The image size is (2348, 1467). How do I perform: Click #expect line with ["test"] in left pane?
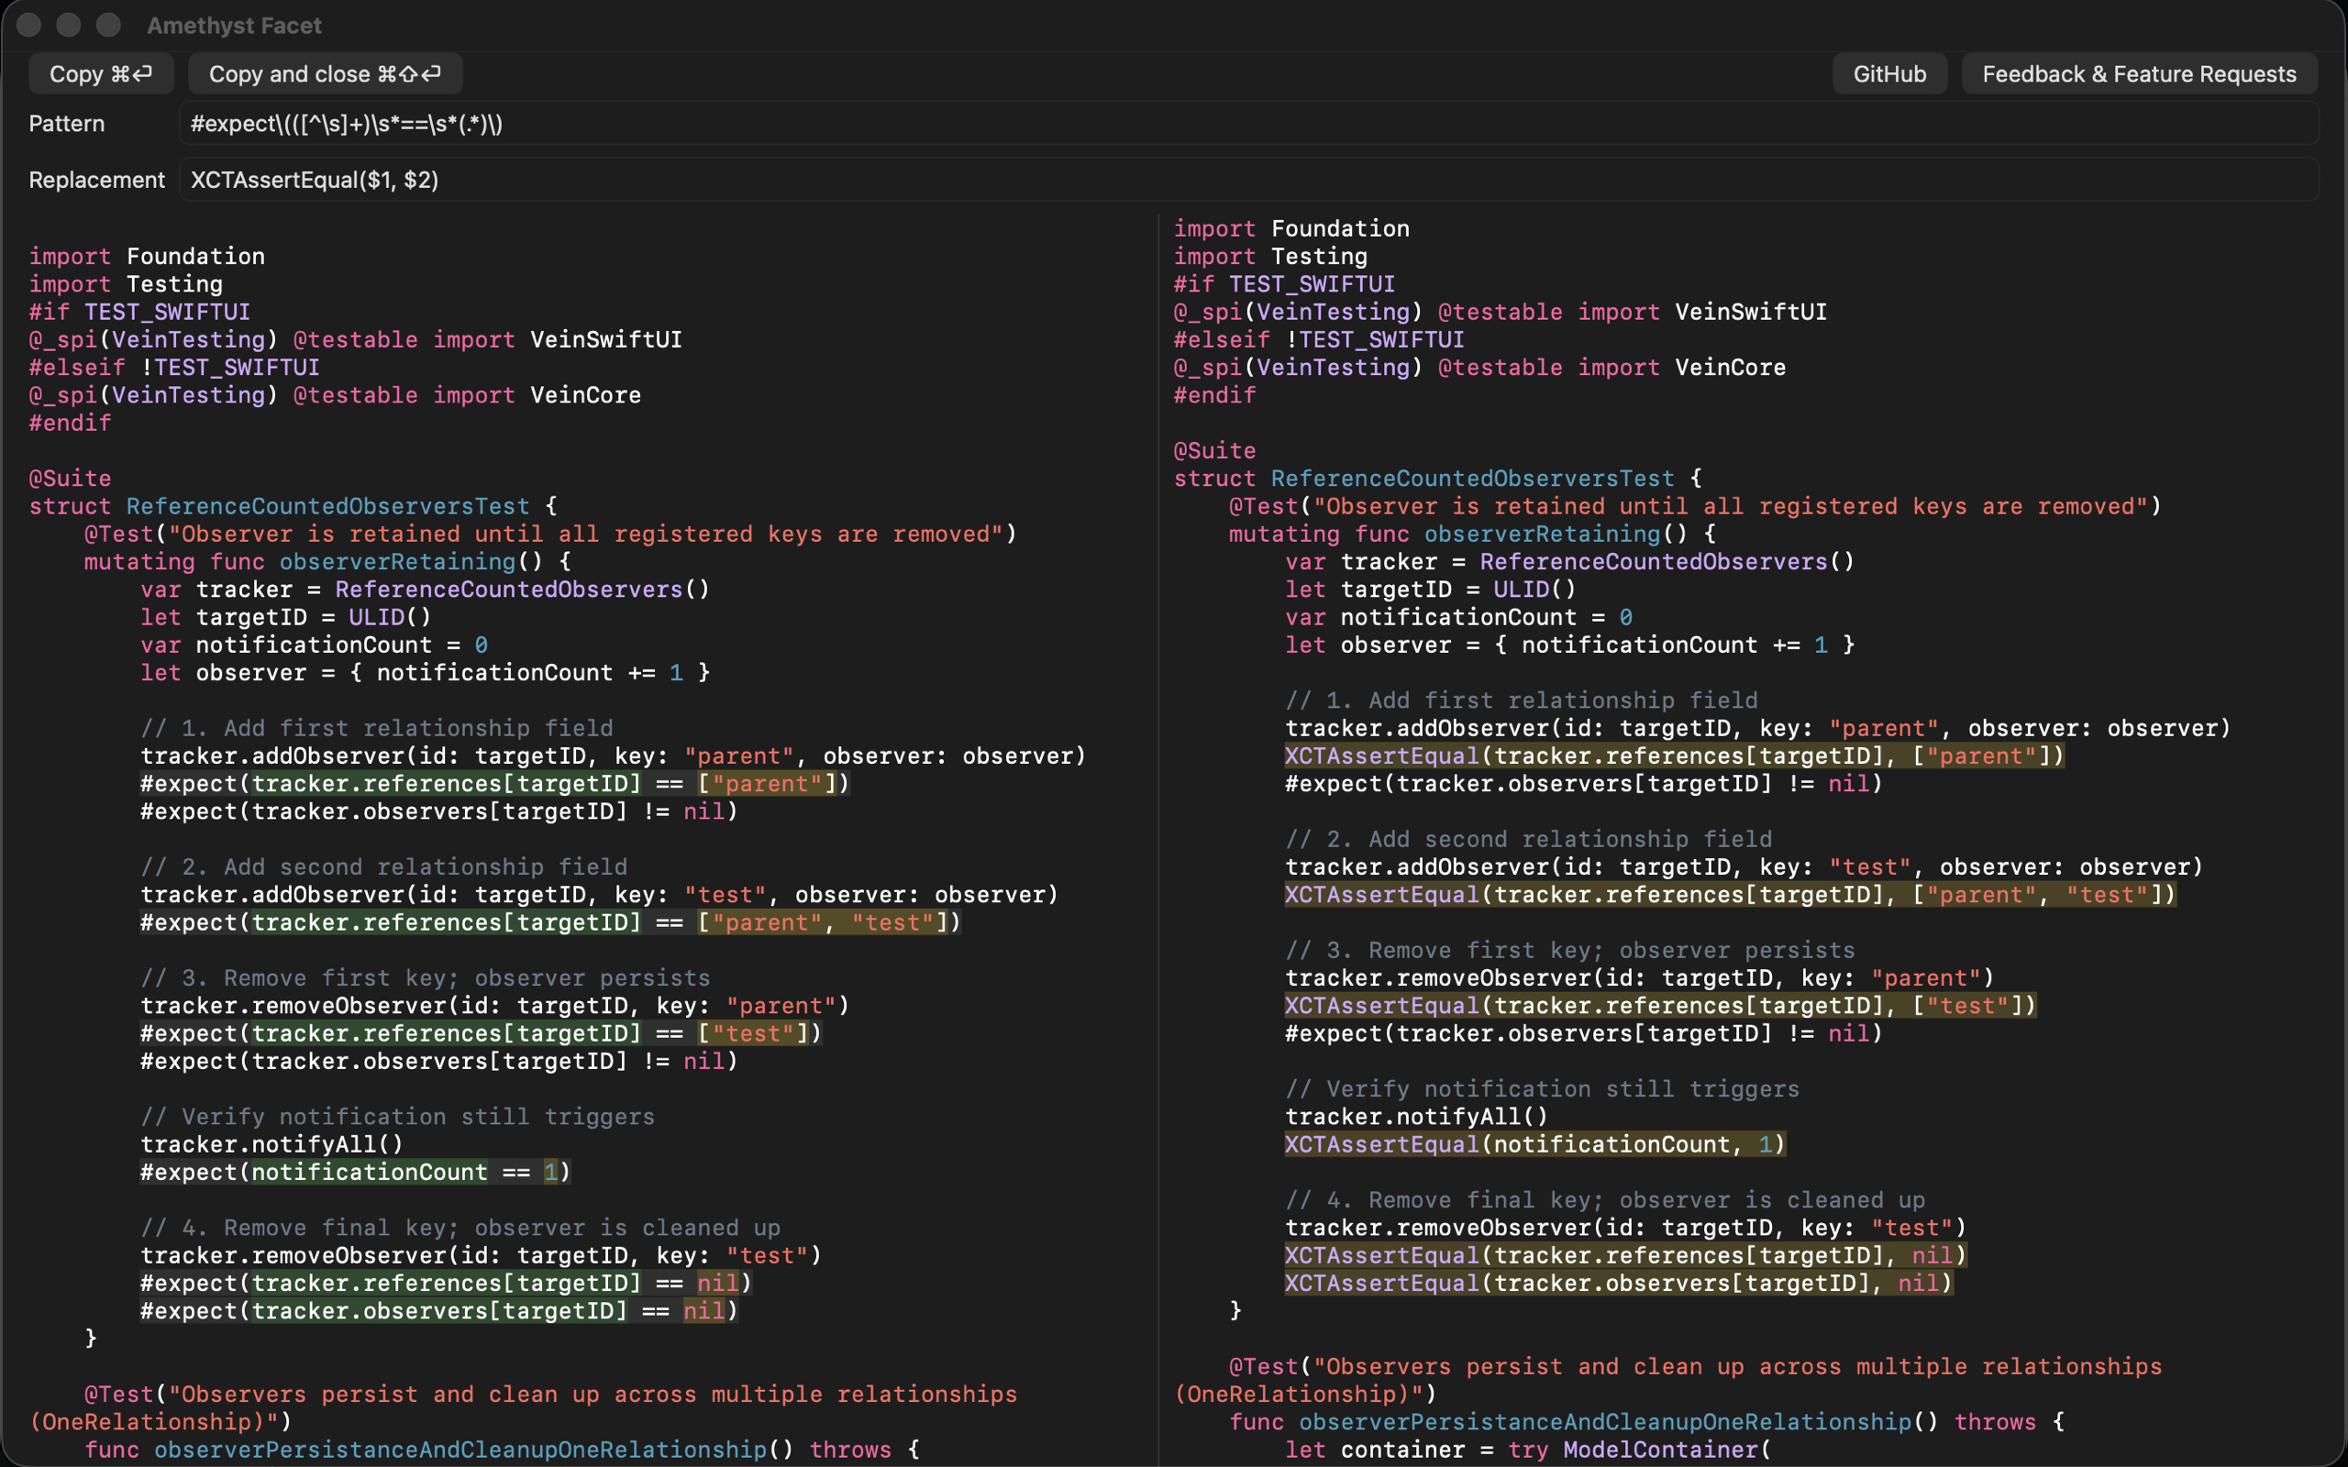tap(482, 1033)
